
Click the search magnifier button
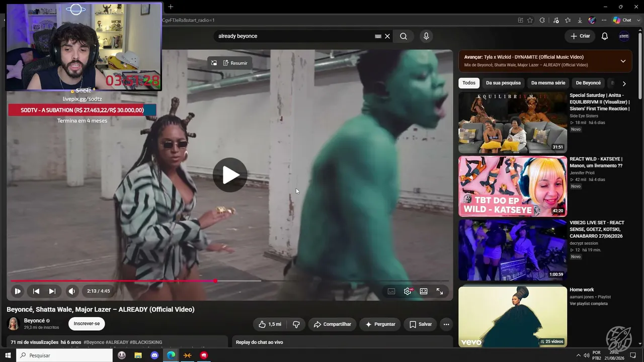pos(404,36)
